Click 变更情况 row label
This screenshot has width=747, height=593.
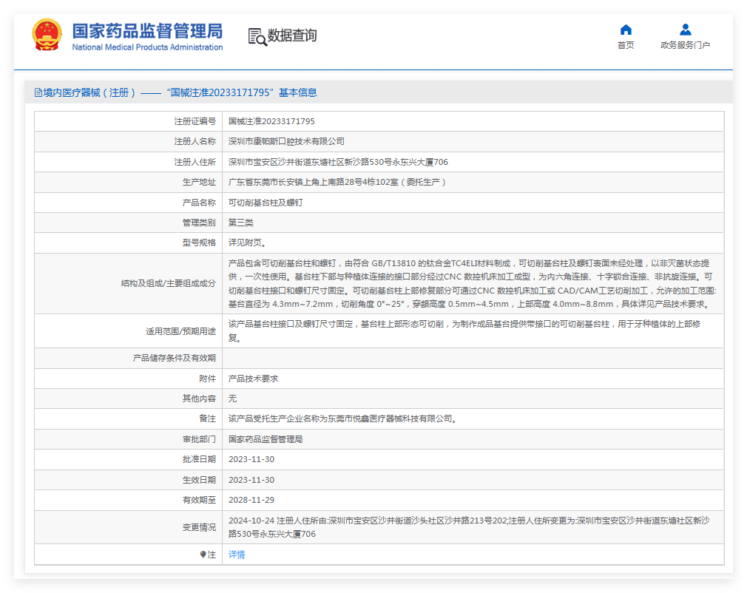(199, 527)
